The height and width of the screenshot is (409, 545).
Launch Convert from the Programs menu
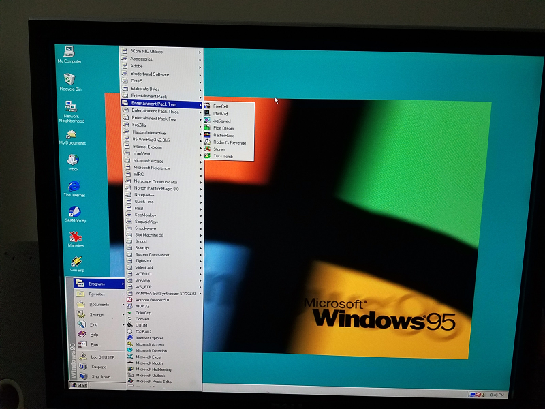tap(163, 318)
